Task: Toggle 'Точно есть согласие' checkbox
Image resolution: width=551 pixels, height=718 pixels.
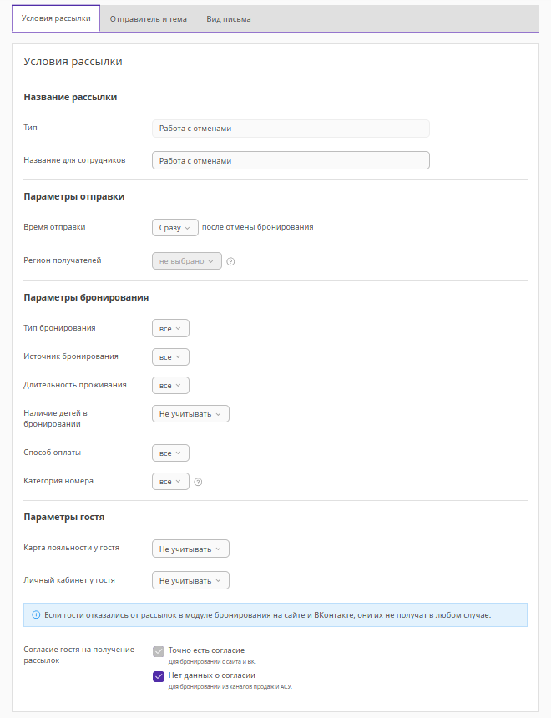Action: click(x=159, y=651)
